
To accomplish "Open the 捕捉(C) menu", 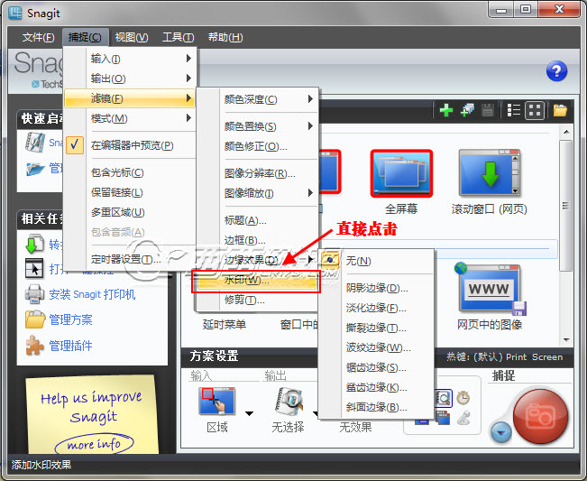I will click(x=85, y=37).
